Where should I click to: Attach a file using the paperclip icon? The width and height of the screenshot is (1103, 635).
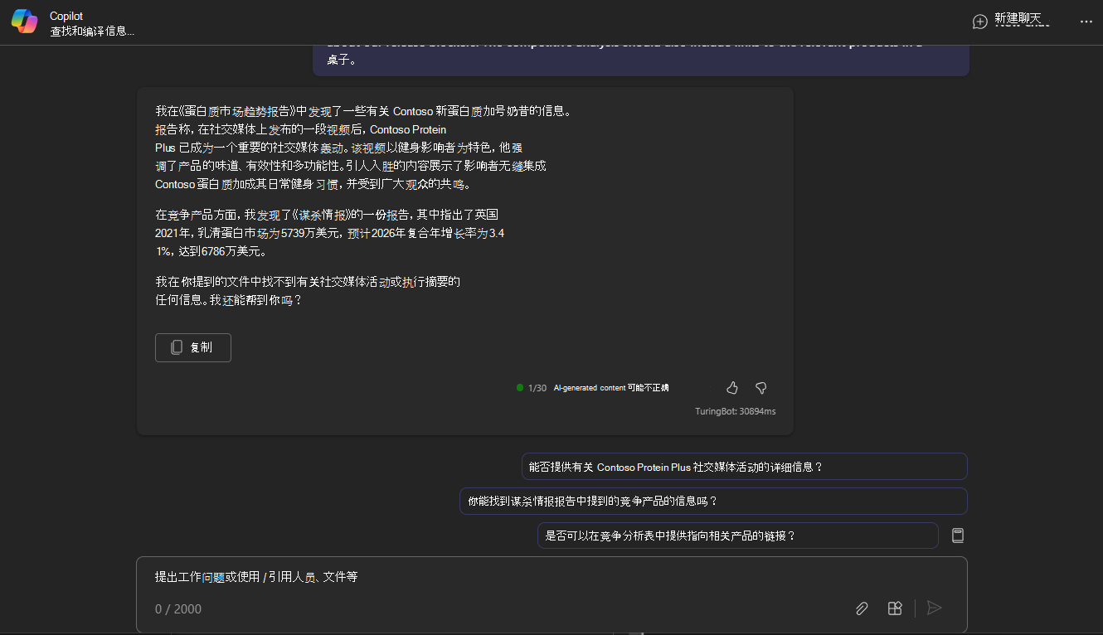click(x=862, y=608)
